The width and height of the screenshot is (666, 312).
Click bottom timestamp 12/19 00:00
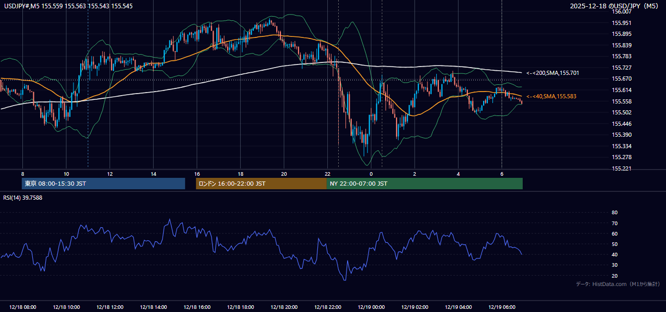(371, 307)
